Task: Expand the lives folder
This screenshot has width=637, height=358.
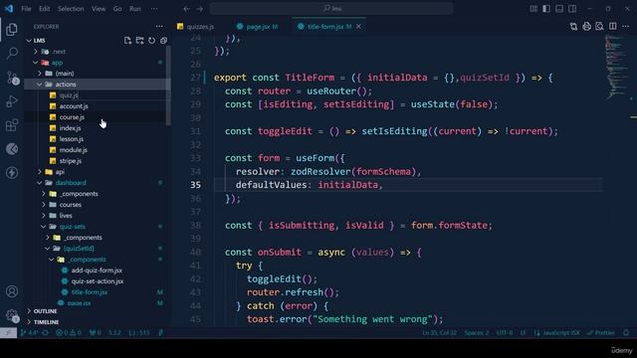Action: [44, 216]
